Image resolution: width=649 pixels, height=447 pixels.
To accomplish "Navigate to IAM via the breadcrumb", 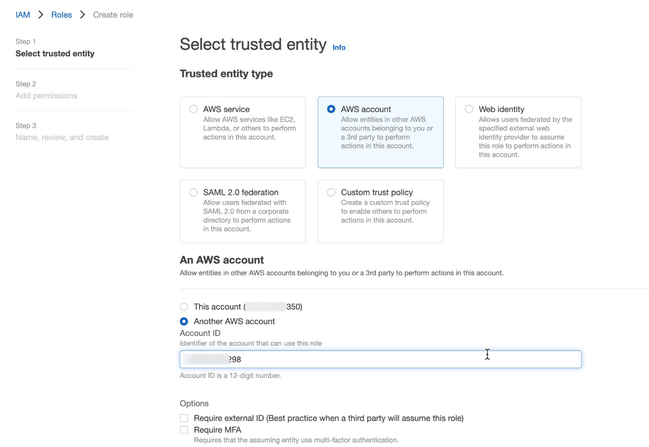I will pos(23,15).
